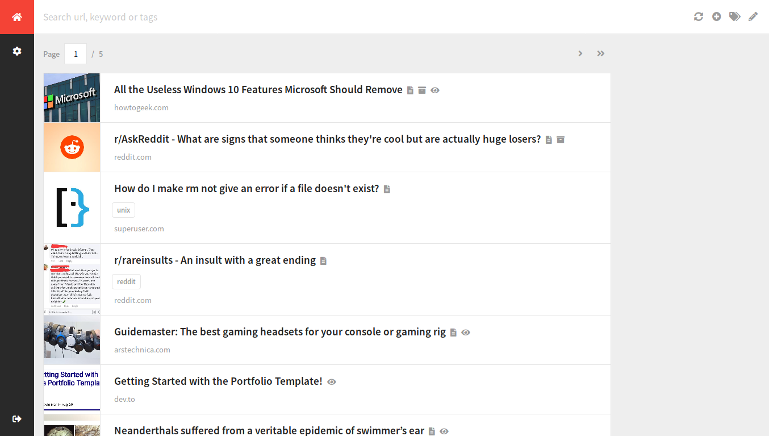Viewport: 769px width, 436px height.
Task: Click the gaming headsets thumbnail
Action: tap(72, 340)
